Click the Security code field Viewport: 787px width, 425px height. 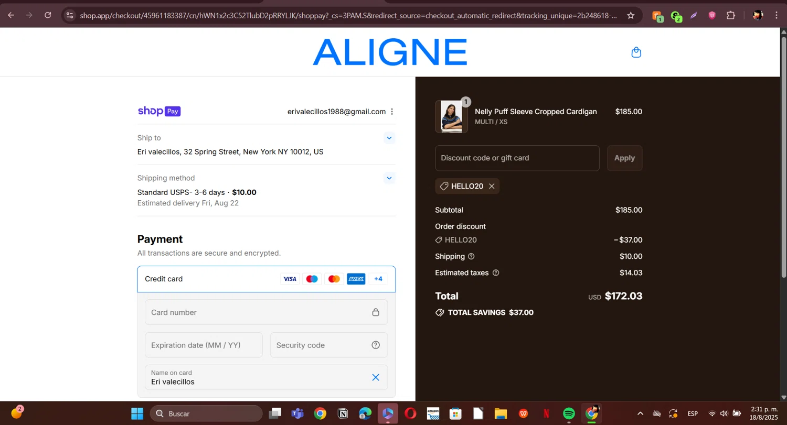pyautogui.click(x=329, y=345)
